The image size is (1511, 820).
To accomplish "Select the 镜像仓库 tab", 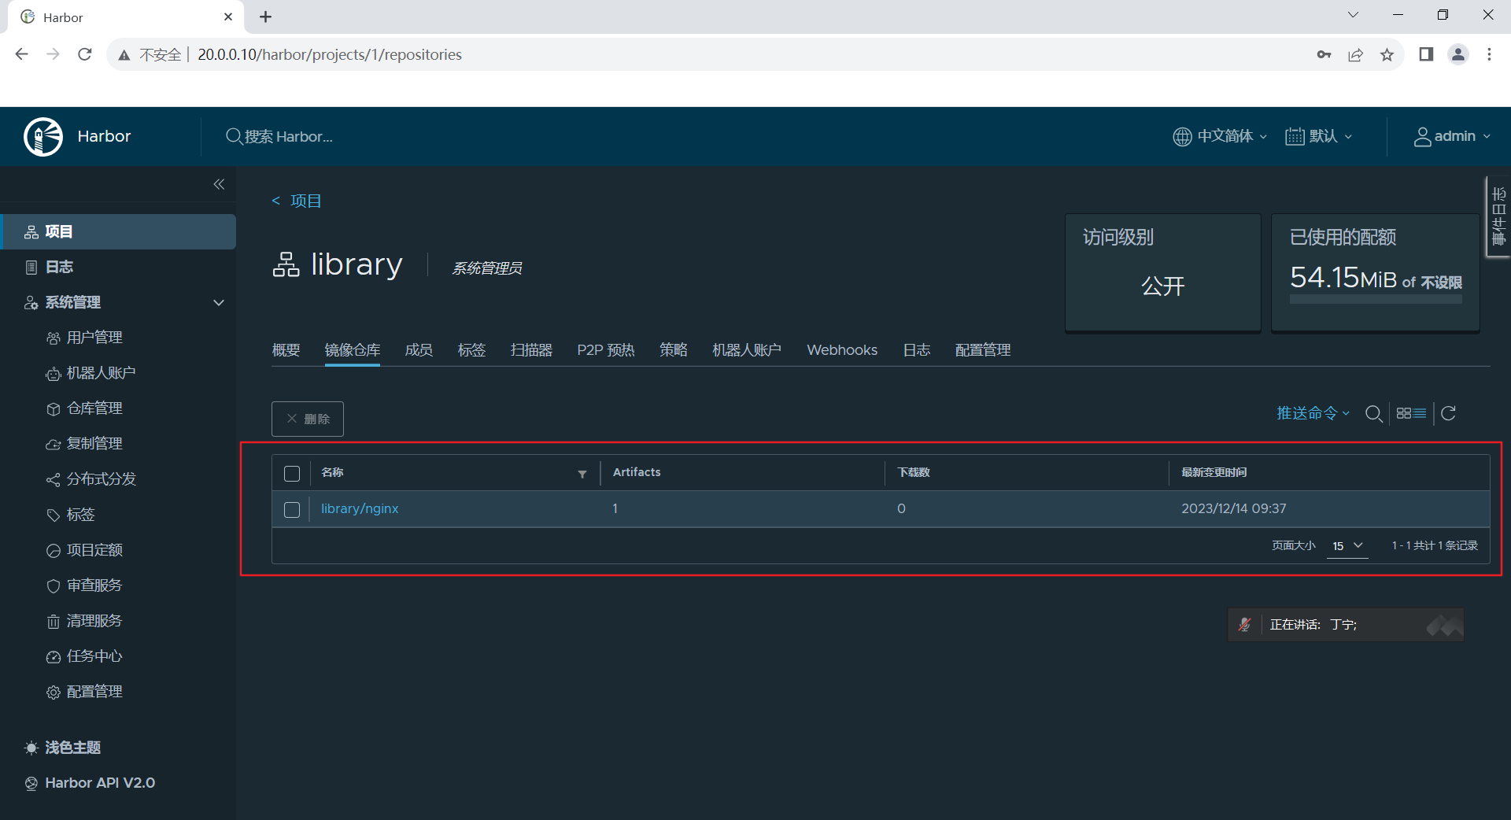I will pos(353,350).
